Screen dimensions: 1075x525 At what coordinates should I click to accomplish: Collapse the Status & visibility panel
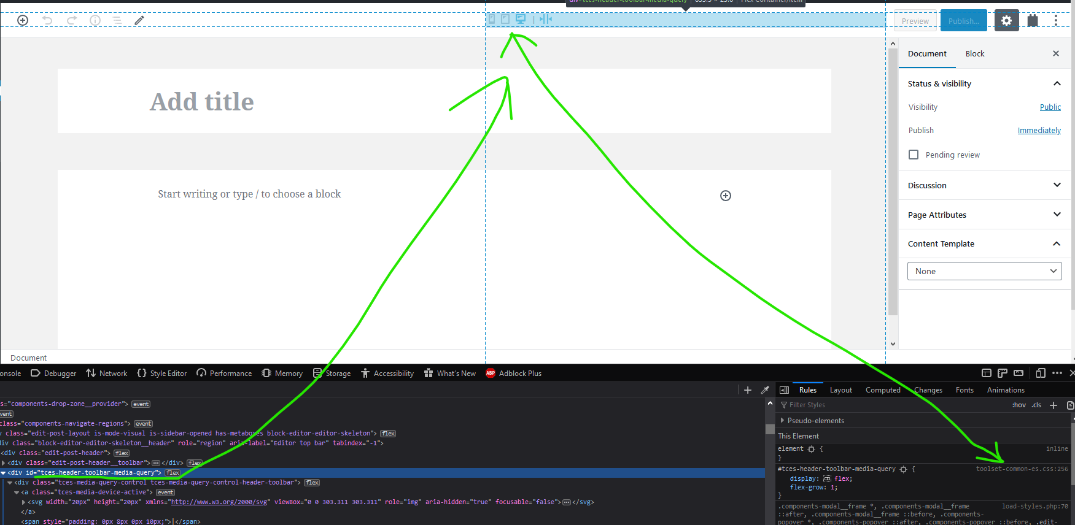pyautogui.click(x=985, y=83)
